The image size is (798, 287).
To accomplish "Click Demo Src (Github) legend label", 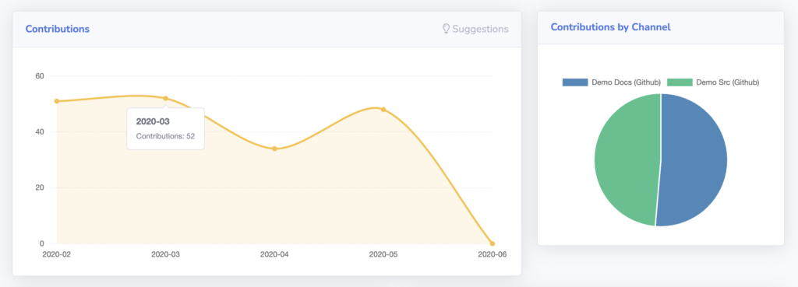I will pyautogui.click(x=728, y=82).
